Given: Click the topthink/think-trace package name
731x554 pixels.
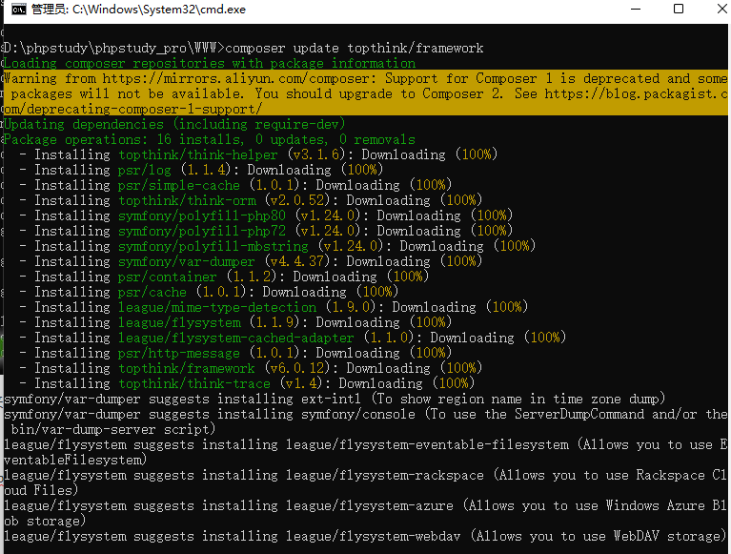Looking at the screenshot, I should (194, 383).
